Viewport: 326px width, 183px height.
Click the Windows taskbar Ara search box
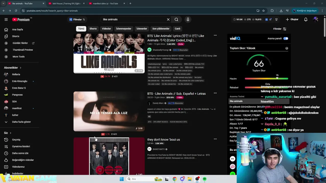coord(144,179)
